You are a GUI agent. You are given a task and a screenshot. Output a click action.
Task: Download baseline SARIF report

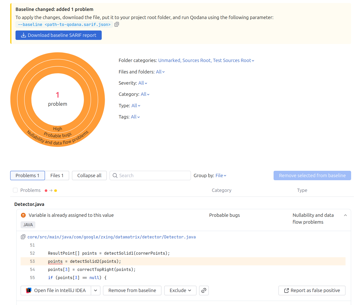pyautogui.click(x=58, y=35)
